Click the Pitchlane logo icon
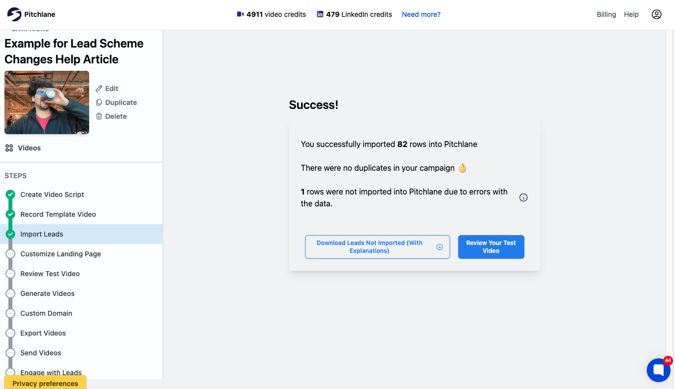Image resolution: width=675 pixels, height=389 pixels. click(x=14, y=14)
